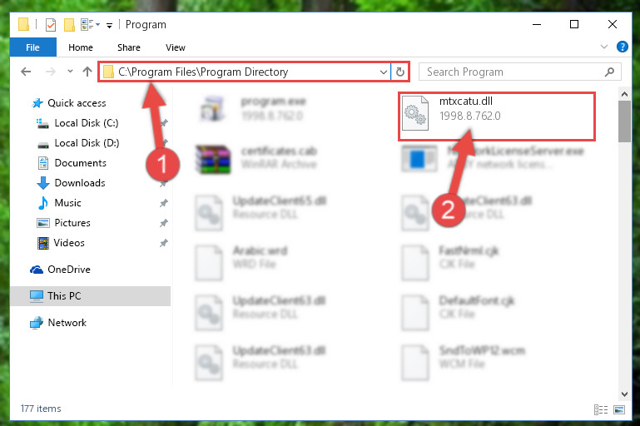The image size is (640, 426).
Task: Open the recent locations dropdown arrow
Action: click(x=70, y=72)
